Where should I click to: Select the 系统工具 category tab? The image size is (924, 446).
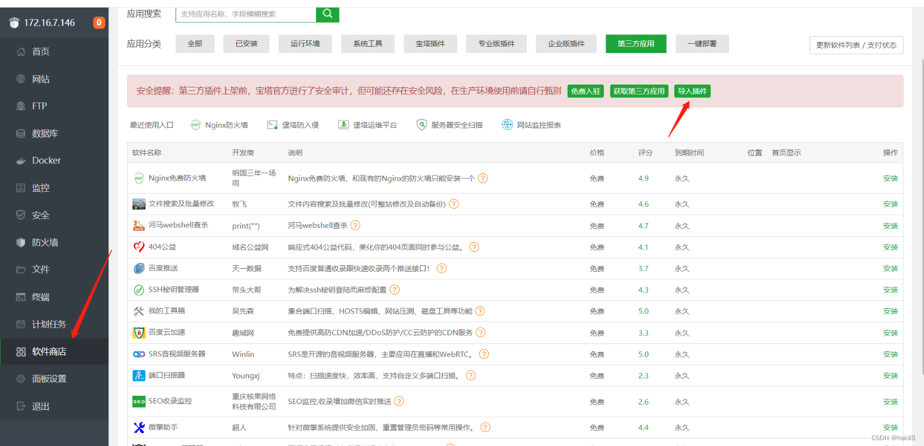pyautogui.click(x=367, y=44)
